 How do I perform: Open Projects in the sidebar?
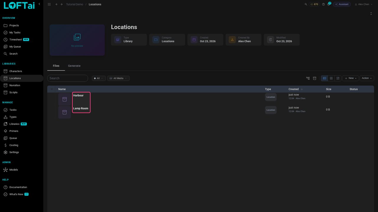pyautogui.click(x=22, y=26)
